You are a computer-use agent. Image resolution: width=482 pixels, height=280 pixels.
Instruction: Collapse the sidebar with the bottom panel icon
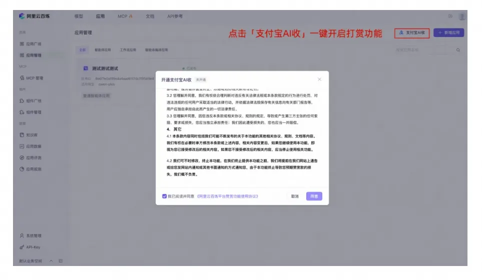click(61, 261)
